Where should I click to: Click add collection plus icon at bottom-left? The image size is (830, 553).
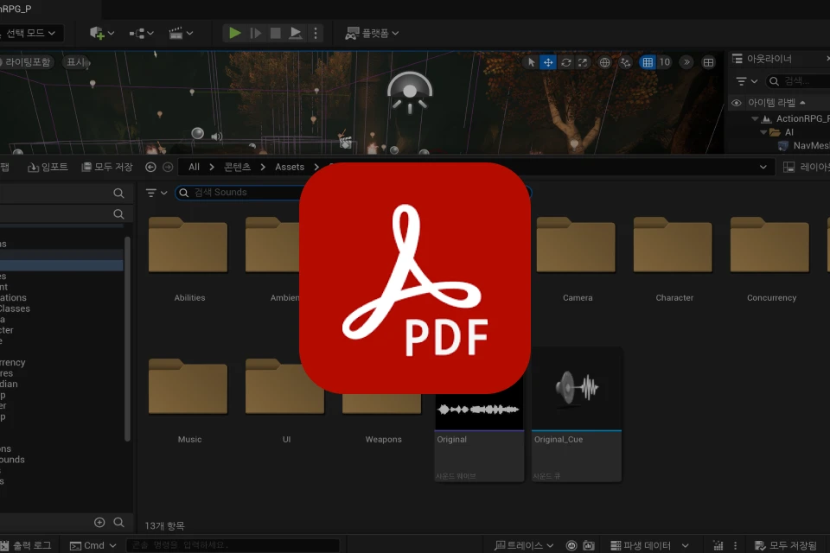(x=99, y=523)
